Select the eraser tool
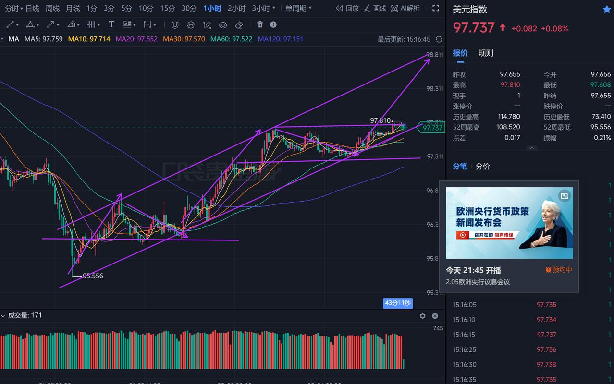The height and width of the screenshot is (384, 614). (x=238, y=24)
